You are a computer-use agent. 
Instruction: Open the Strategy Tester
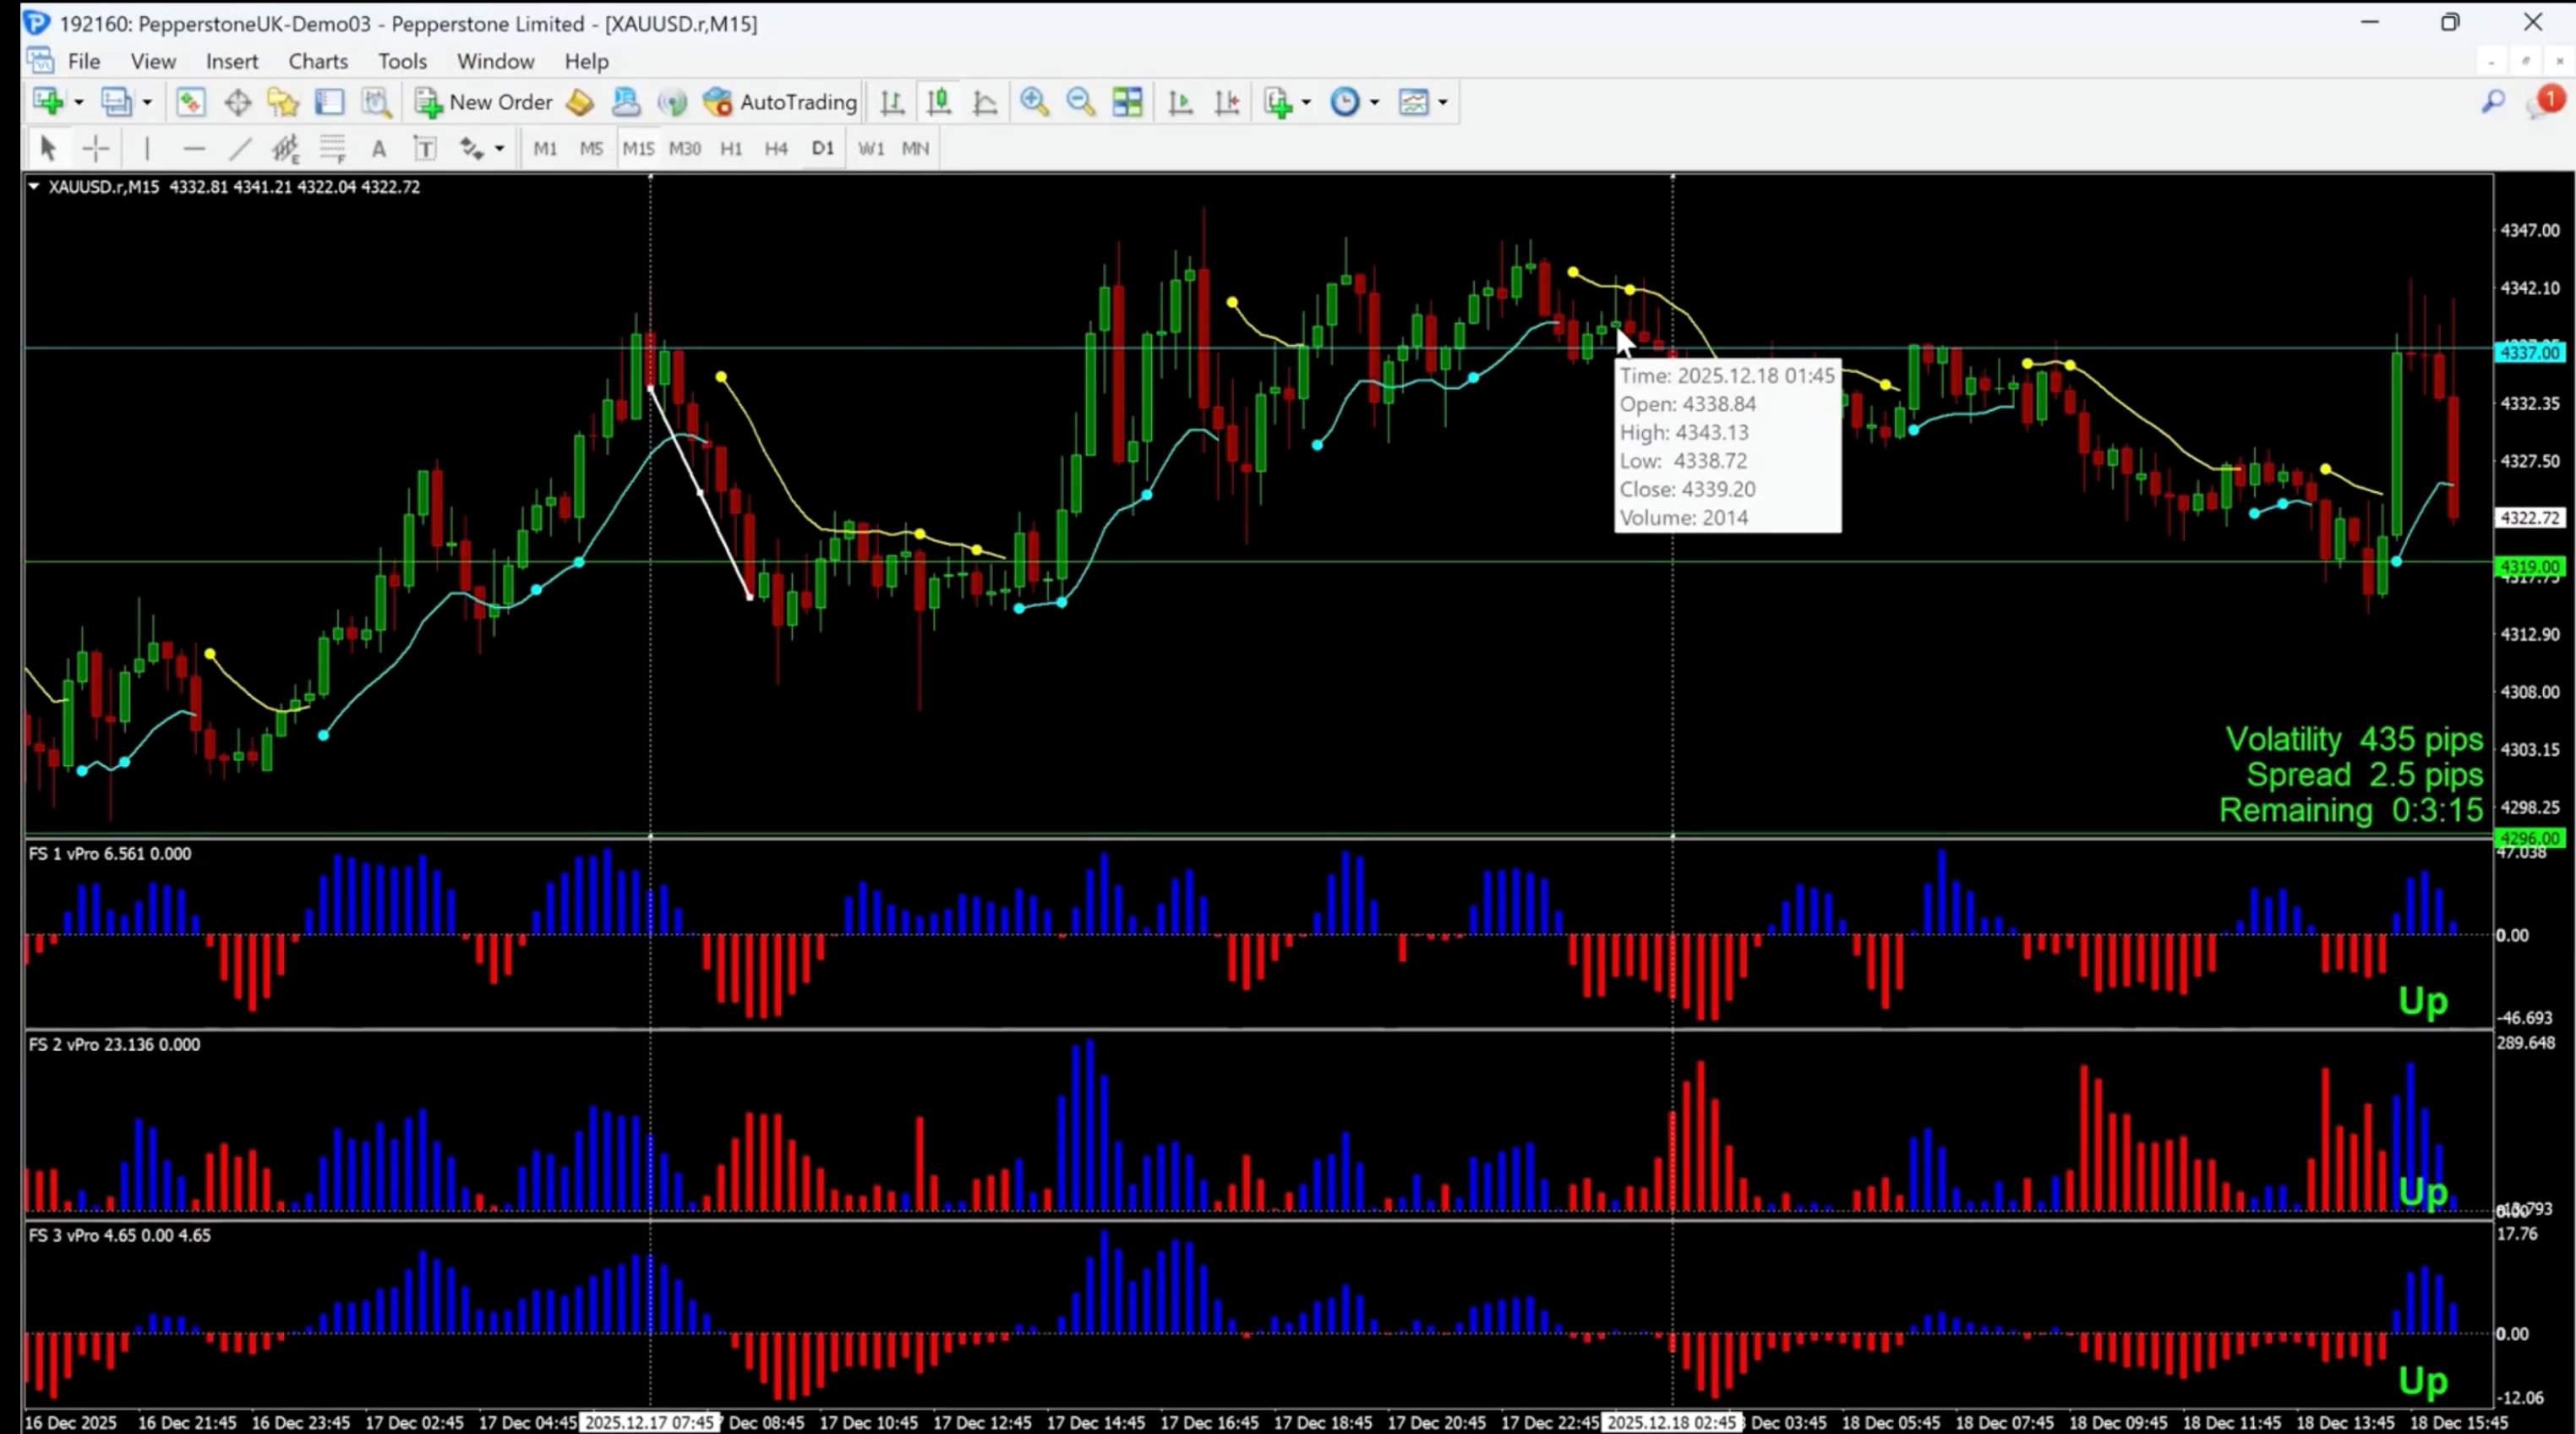376,101
